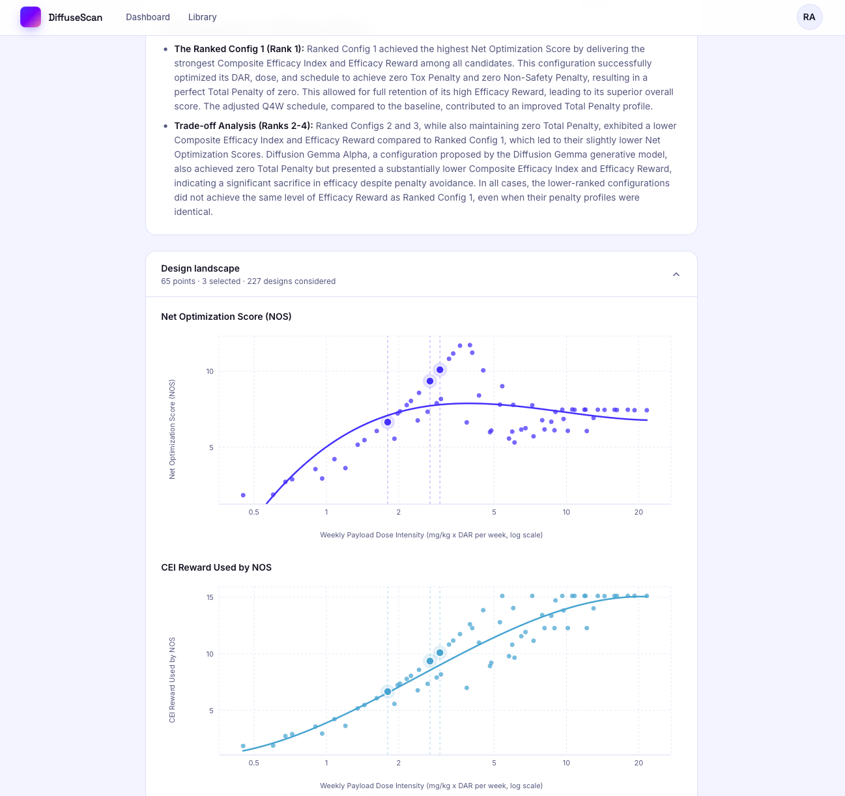Select middle highlighted point in NOS chart

430,381
